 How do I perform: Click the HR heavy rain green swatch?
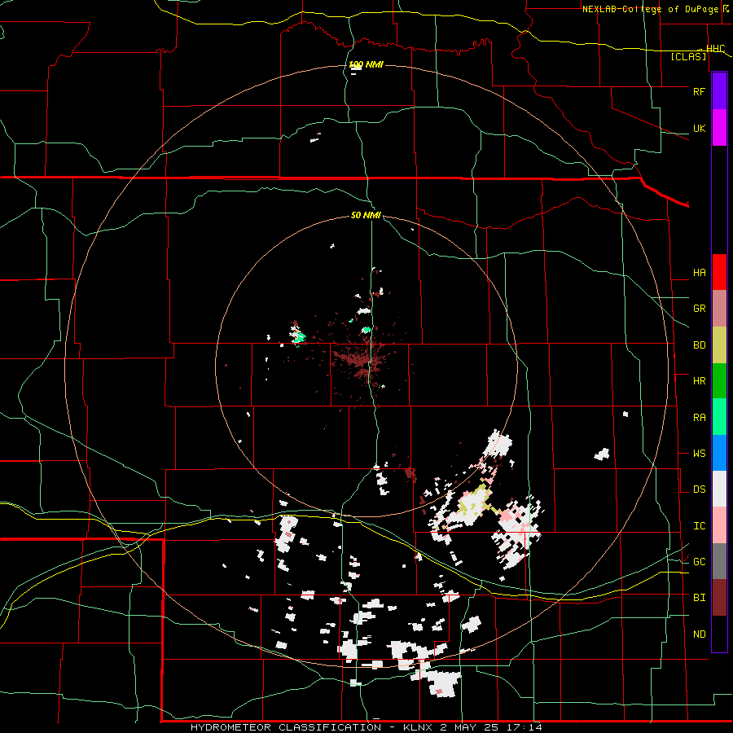(x=719, y=381)
